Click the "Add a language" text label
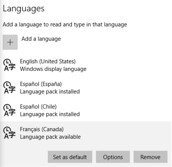This screenshot has width=172, height=167. pos(41,39)
